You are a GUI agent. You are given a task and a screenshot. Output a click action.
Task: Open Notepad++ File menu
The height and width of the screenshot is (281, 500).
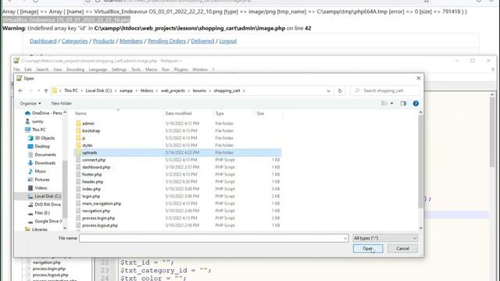tap(16, 69)
